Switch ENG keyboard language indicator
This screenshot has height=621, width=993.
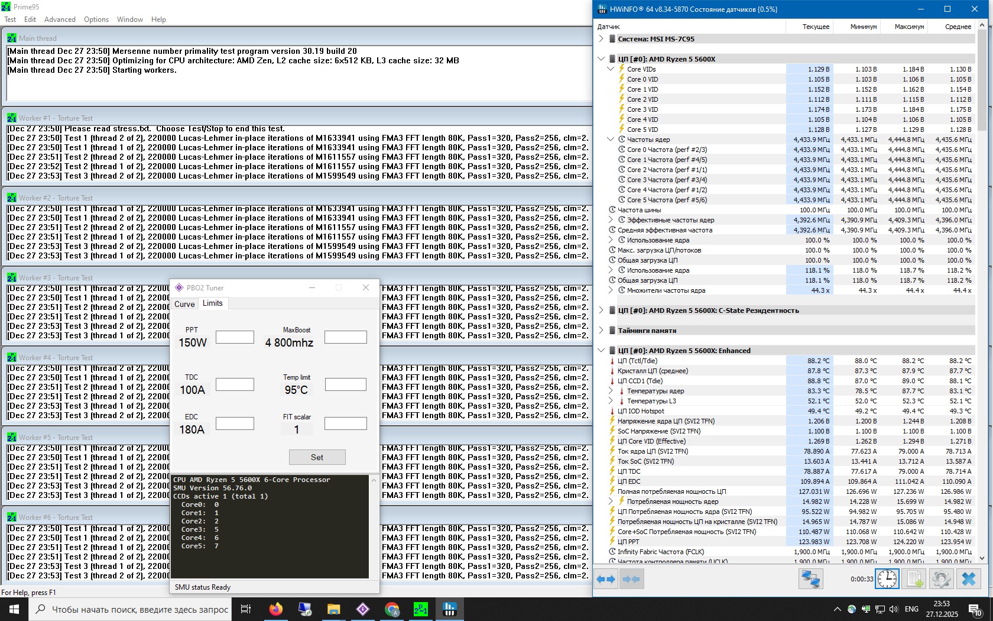pos(911,609)
